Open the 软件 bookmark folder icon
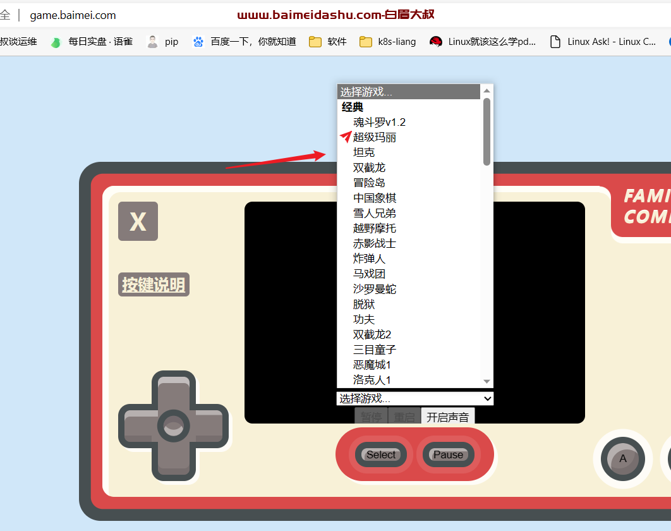This screenshot has width=671, height=531. pos(315,42)
